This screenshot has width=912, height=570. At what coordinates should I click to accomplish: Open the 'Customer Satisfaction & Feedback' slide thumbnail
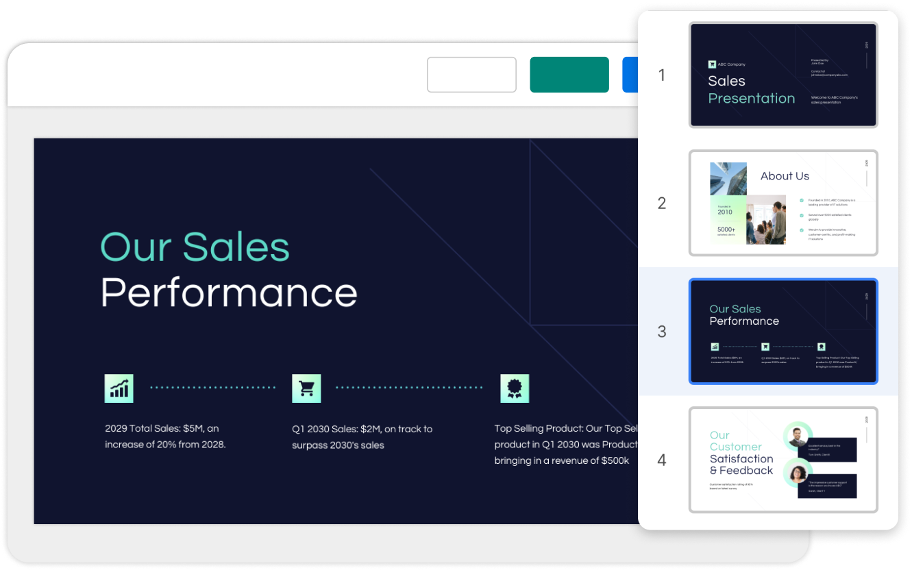point(783,459)
